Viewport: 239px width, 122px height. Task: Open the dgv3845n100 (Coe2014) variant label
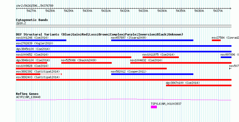pos(33,49)
